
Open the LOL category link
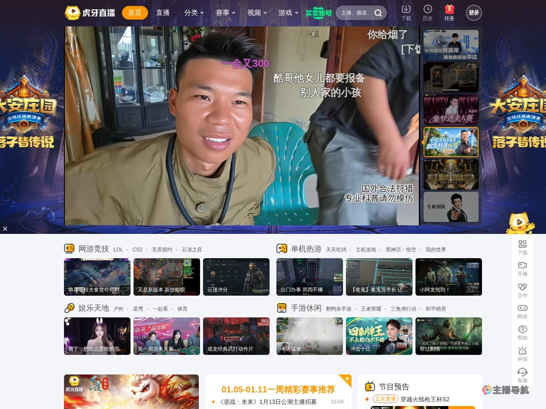[118, 250]
